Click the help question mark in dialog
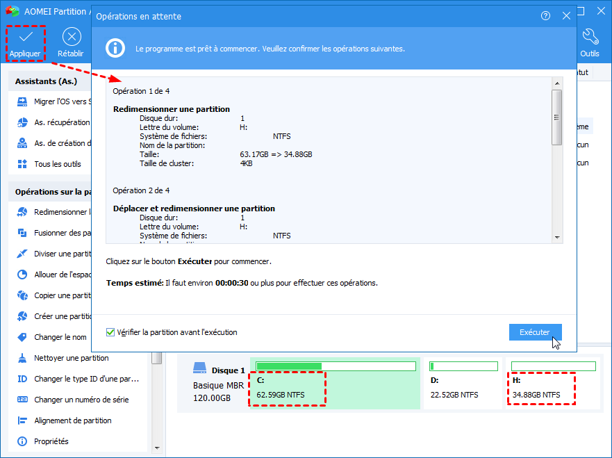 click(545, 16)
